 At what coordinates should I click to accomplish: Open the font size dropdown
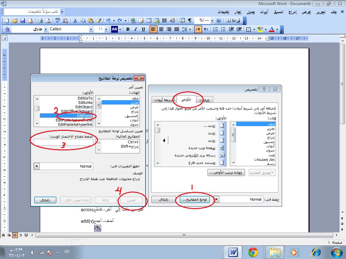tap(106, 29)
